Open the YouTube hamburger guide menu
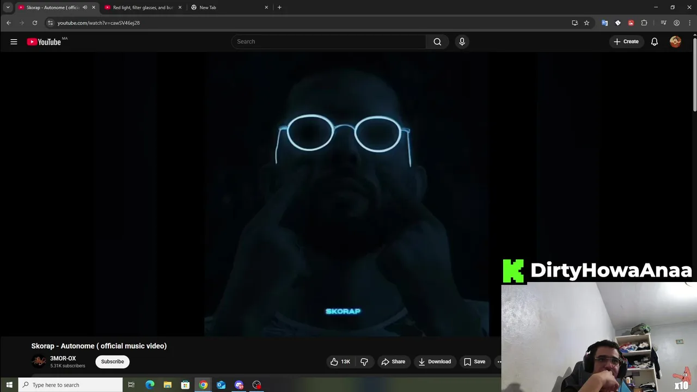The width and height of the screenshot is (697, 392). tap(14, 41)
